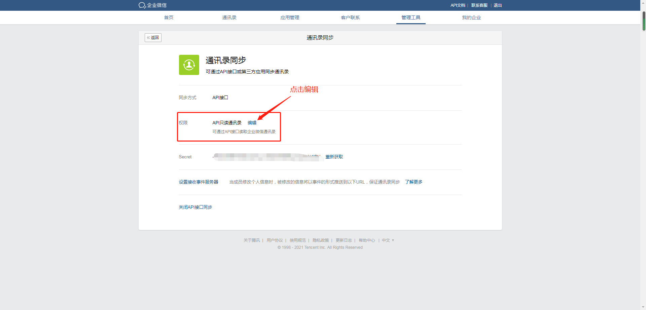This screenshot has width=646, height=310.
Task: Click 联系客服 to contact support
Action: 479,5
